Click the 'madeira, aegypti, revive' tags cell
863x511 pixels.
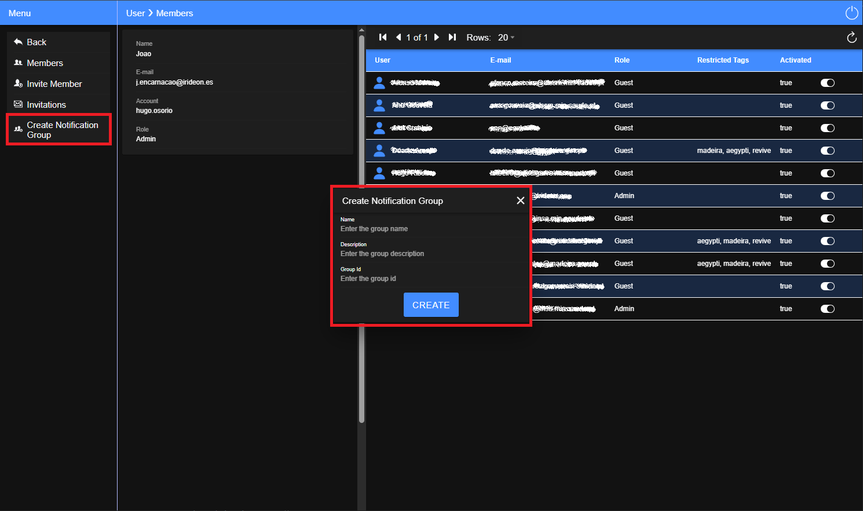click(x=734, y=151)
